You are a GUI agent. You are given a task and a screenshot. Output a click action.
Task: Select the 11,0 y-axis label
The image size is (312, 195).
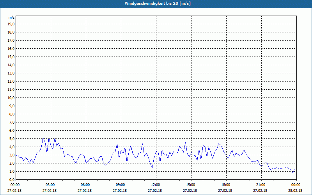[11, 90]
